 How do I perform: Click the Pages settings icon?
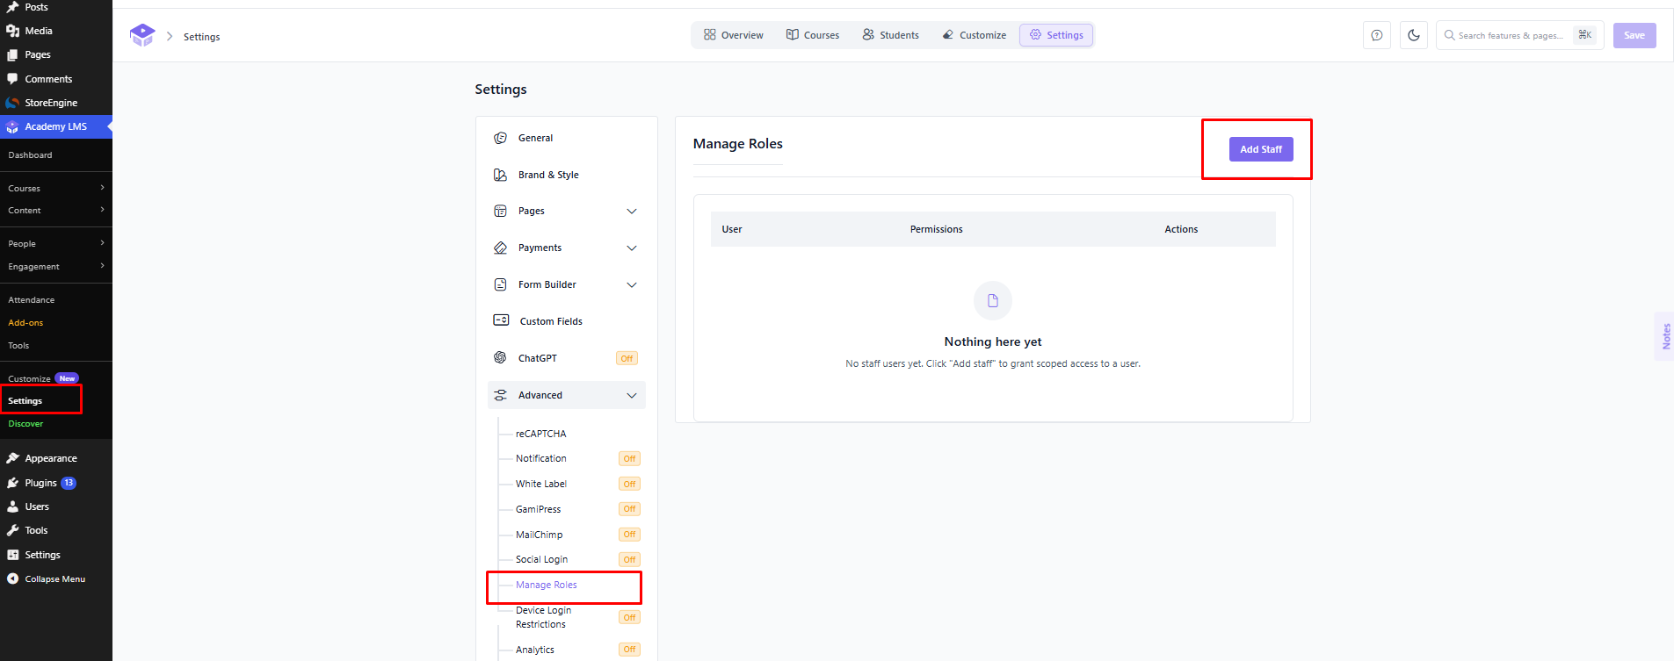point(500,211)
